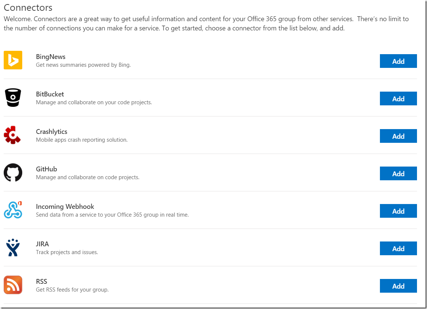Click the blue JIRA logo icon
427x309 pixels.
[x=13, y=247]
